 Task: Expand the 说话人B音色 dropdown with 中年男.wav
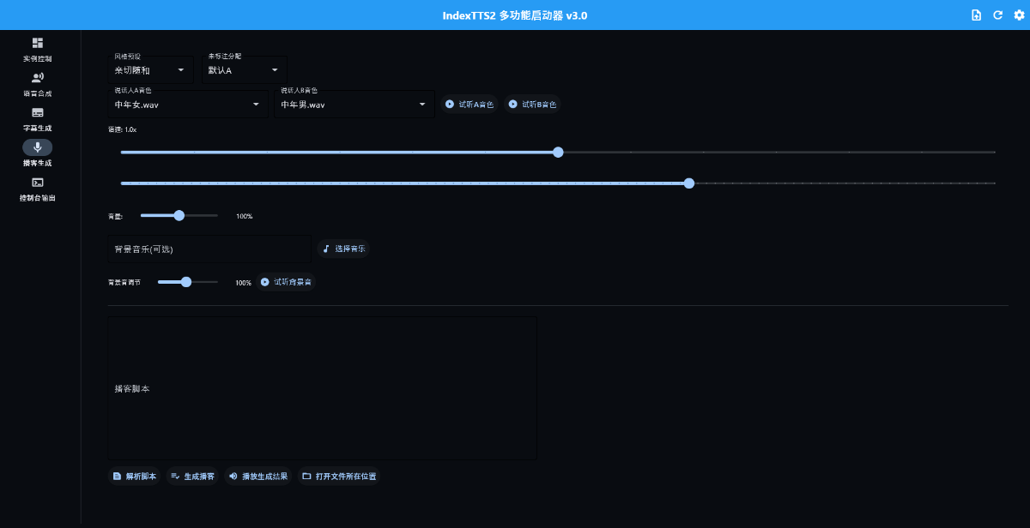(354, 105)
